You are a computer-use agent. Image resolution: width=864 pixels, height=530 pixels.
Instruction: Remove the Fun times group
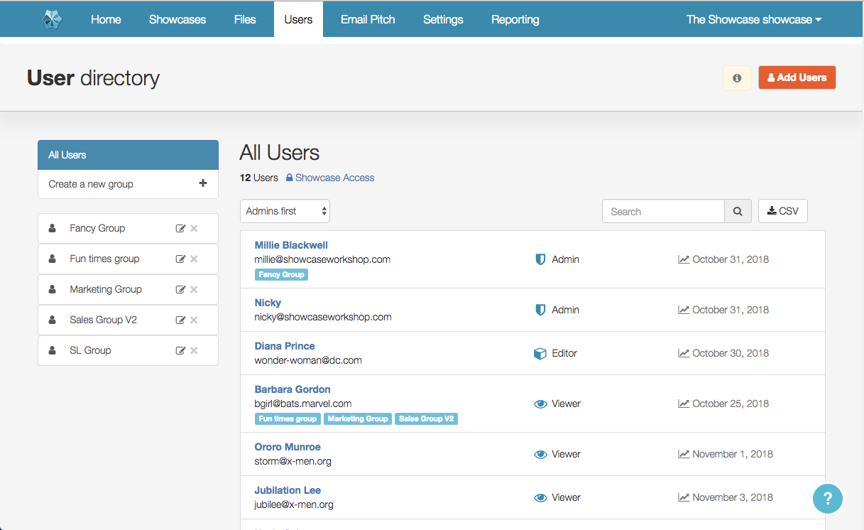[194, 259]
